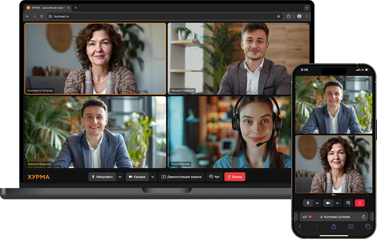The image size is (377, 239).
Task: Open Safari share icon on phone
Action: (x=334, y=226)
